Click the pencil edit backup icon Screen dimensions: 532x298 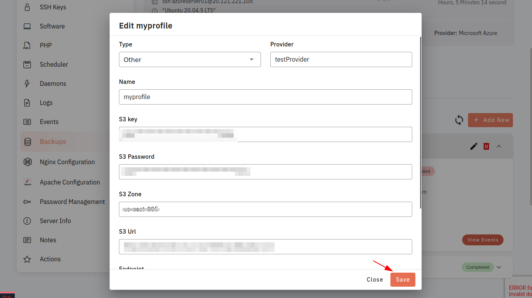[474, 146]
